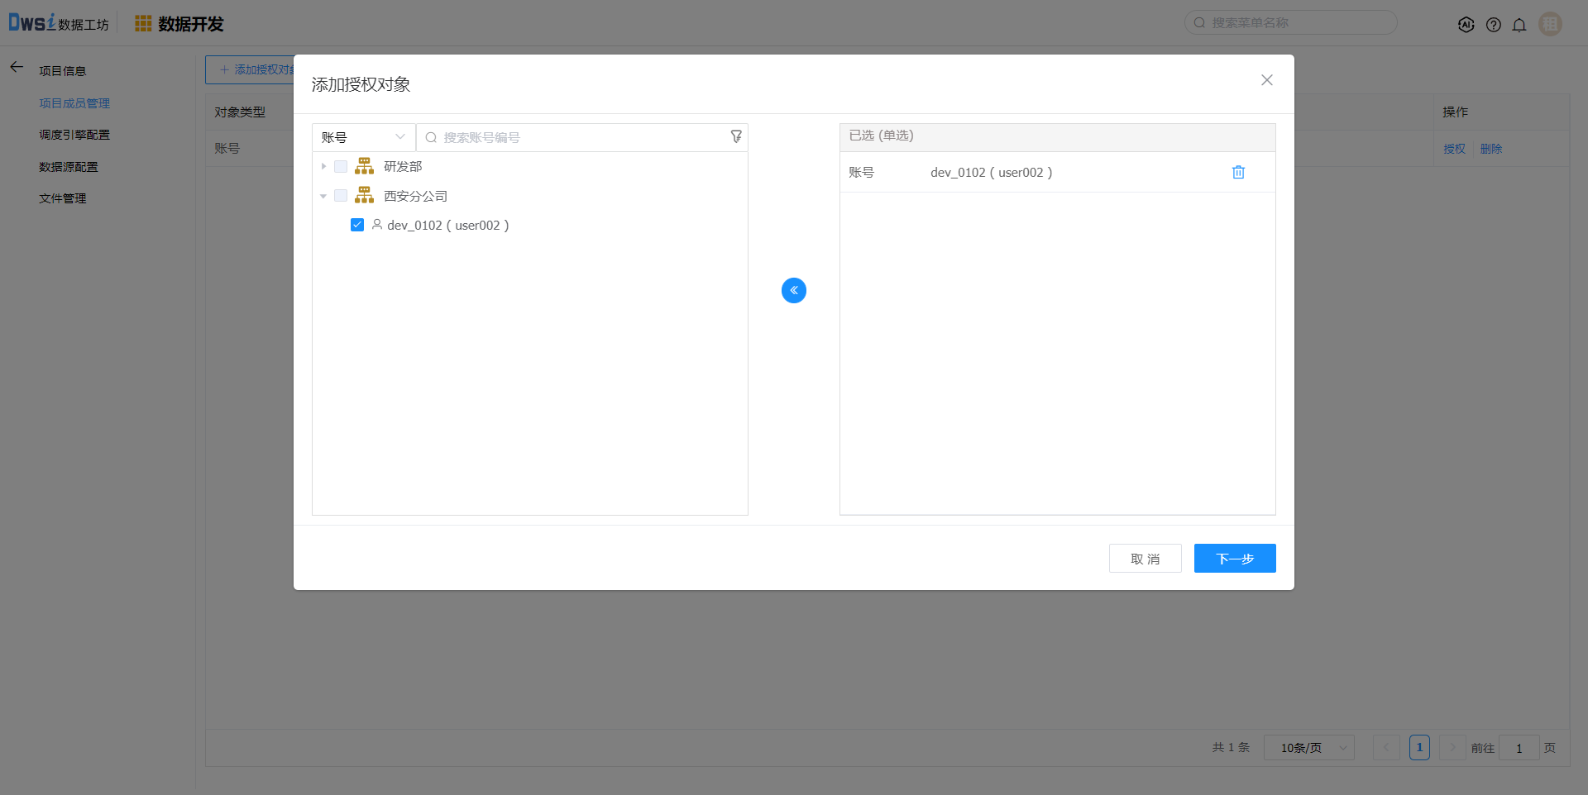Screen dimensions: 1588x795
Task: Click the 取消 button
Action: 1145,559
